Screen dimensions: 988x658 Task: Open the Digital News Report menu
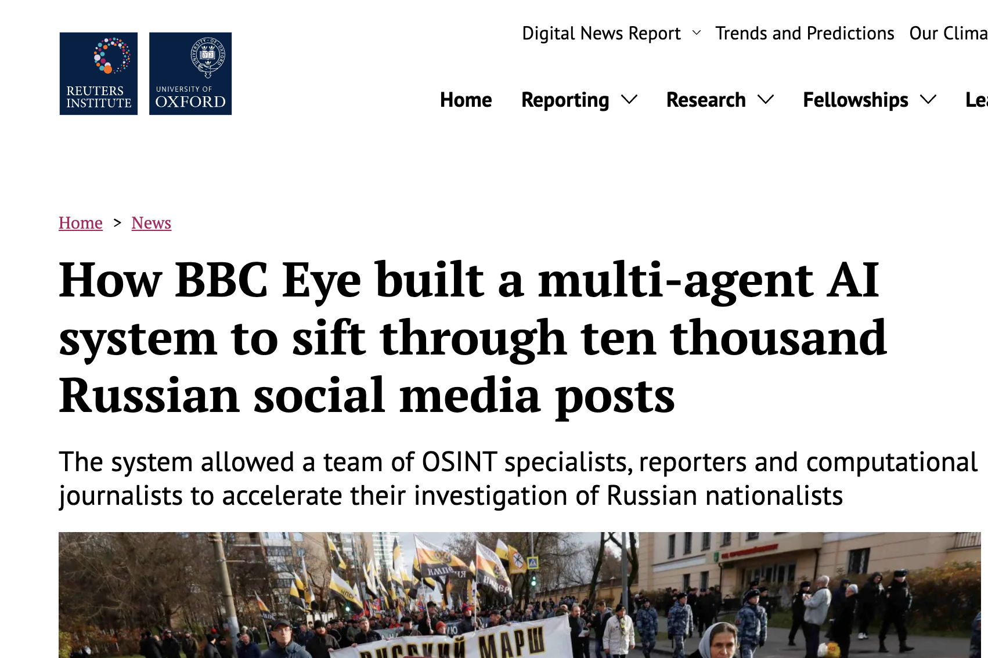coord(601,34)
